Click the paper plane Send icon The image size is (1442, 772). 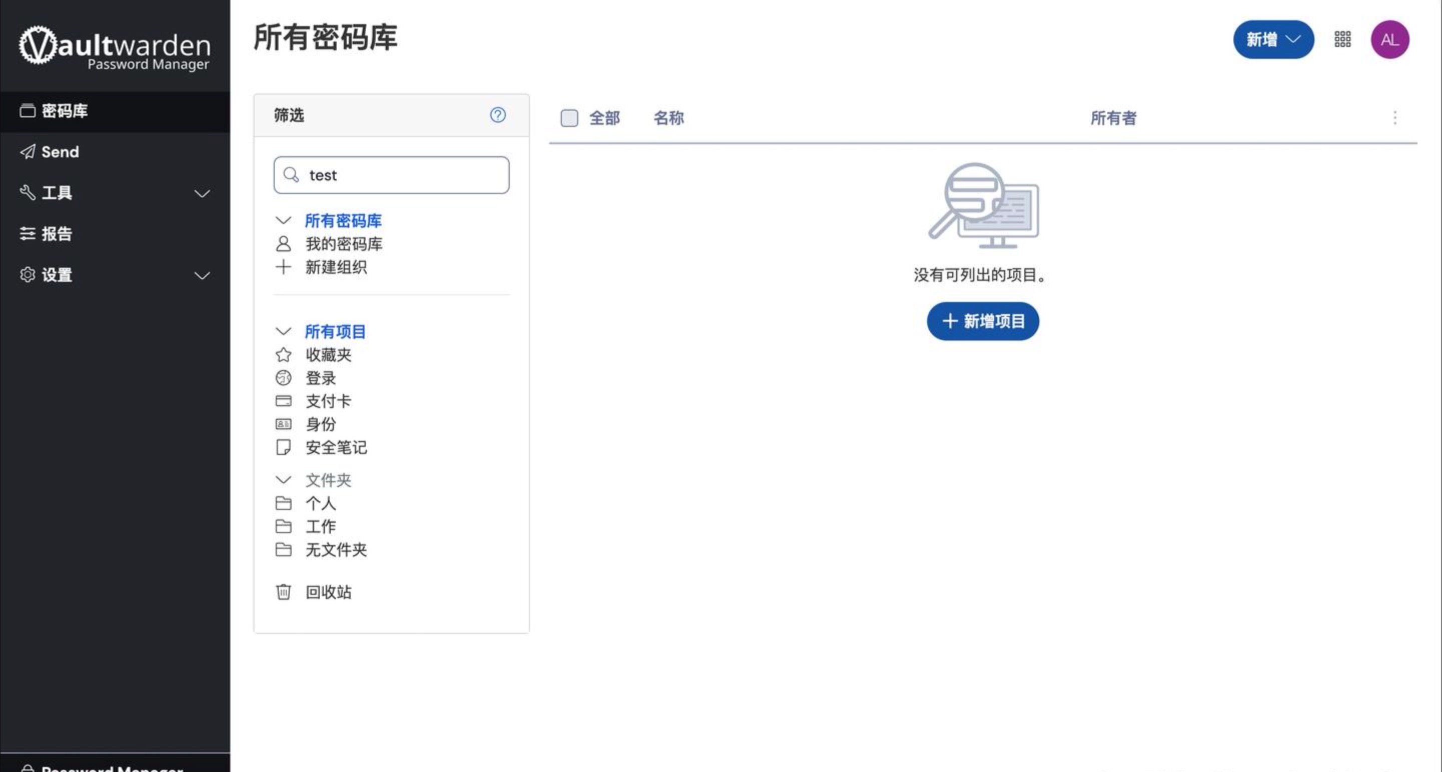click(28, 151)
